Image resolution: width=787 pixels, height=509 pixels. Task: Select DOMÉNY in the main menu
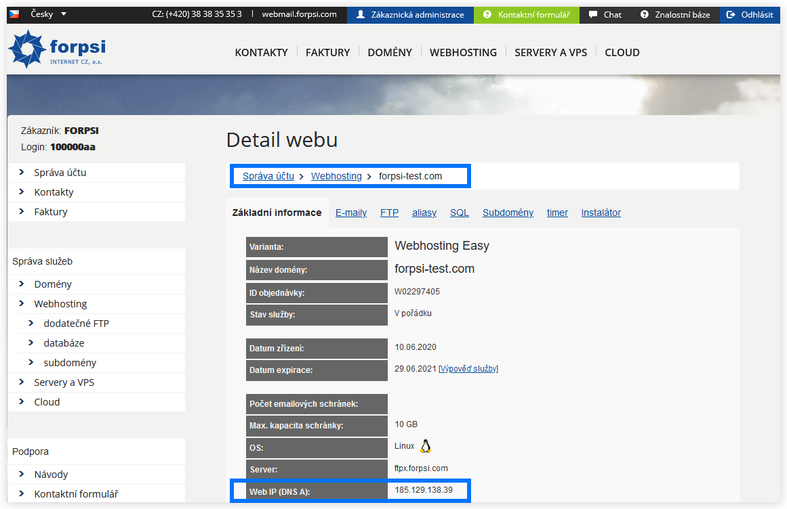390,53
